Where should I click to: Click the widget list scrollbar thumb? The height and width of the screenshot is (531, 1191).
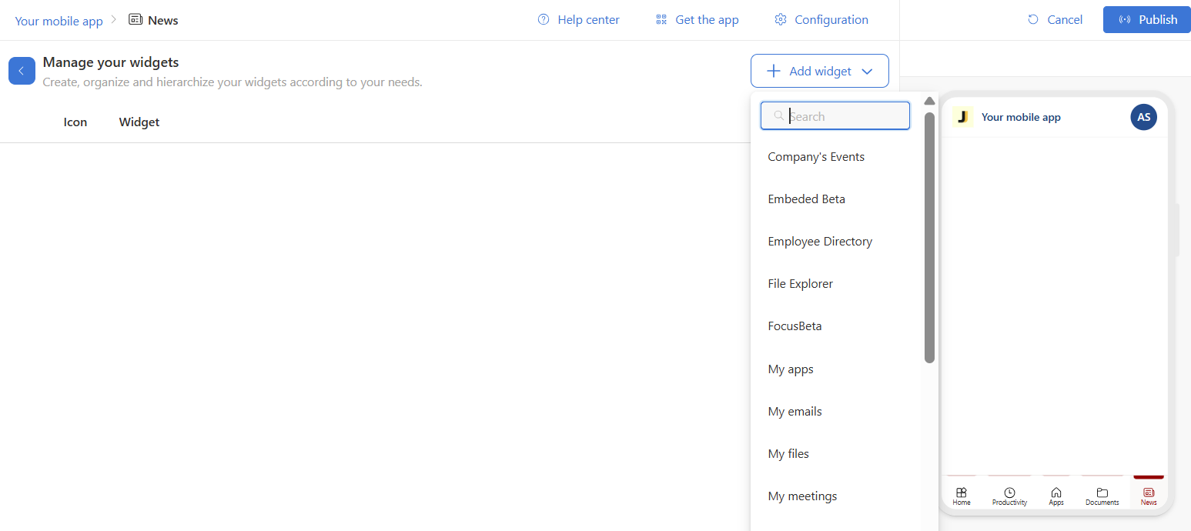(929, 238)
